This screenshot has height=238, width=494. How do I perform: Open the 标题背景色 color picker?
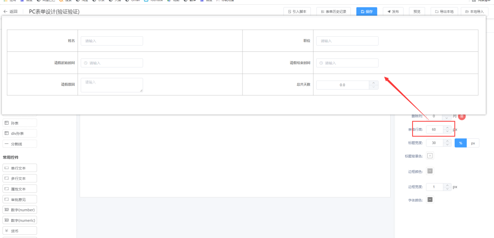(430, 156)
